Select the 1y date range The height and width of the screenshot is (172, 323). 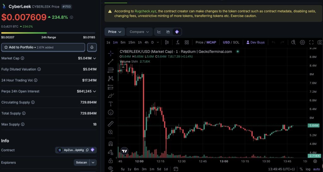pyautogui.click(x=129, y=169)
